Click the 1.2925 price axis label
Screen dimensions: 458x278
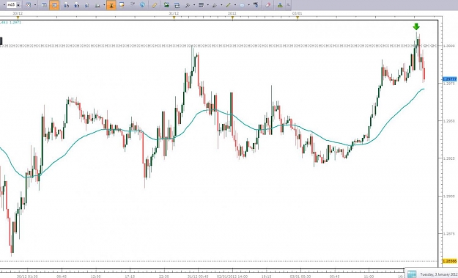click(x=449, y=158)
